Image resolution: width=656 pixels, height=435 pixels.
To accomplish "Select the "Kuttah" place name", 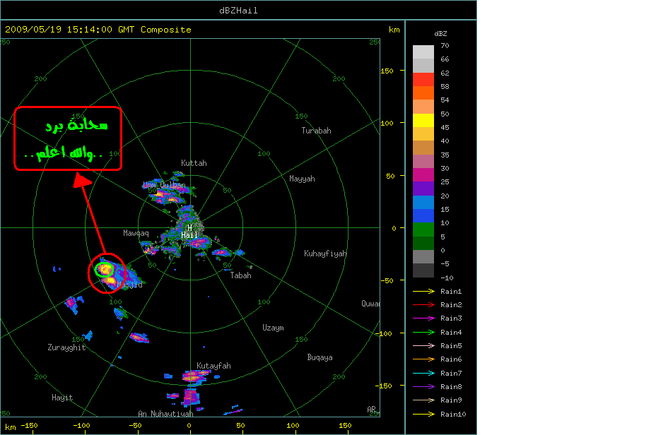I will (x=194, y=163).
